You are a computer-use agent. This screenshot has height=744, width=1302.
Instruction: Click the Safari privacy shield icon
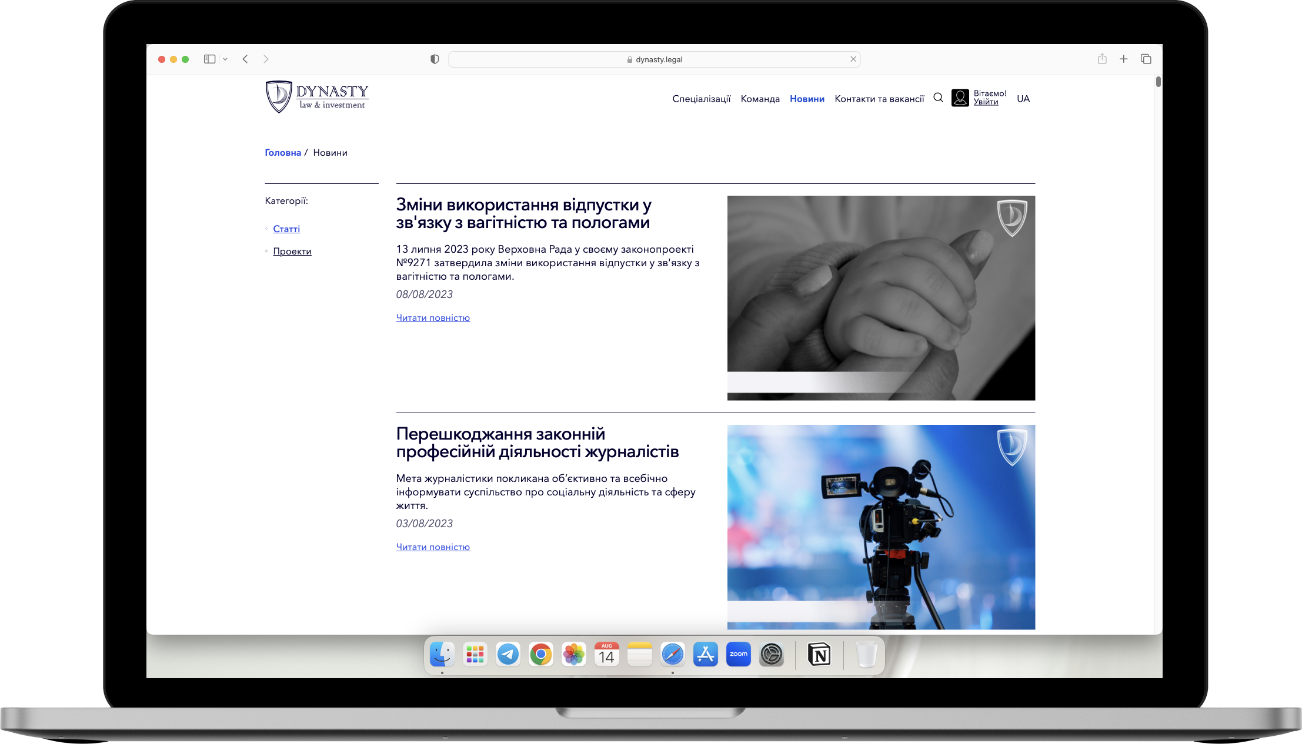435,59
